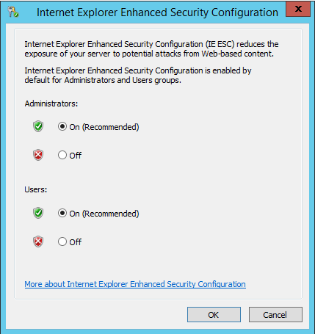Click the keys icon in the title bar
The image size is (315, 334).
(x=13, y=12)
